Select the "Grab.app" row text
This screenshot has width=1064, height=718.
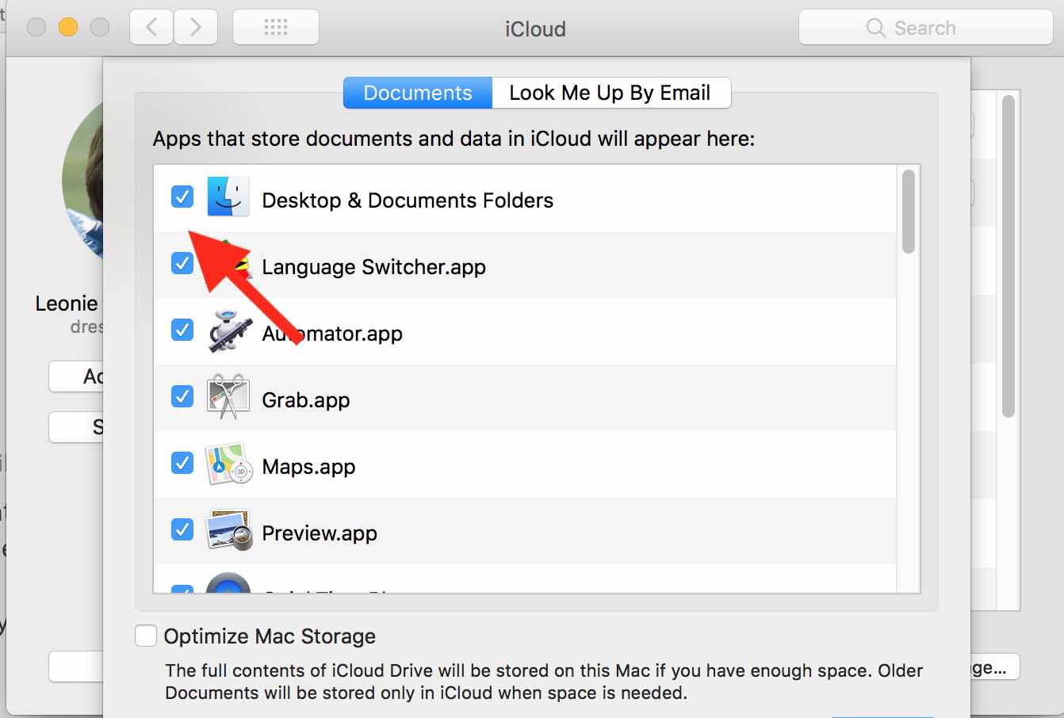coord(305,400)
